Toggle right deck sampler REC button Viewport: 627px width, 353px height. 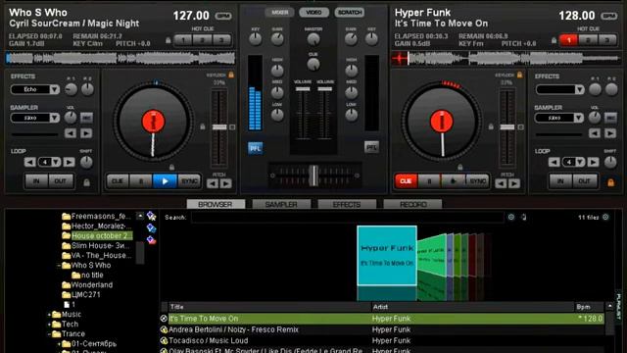click(610, 118)
